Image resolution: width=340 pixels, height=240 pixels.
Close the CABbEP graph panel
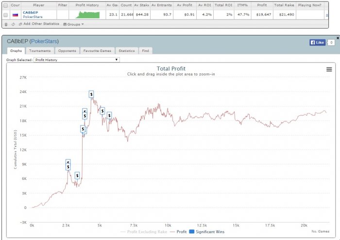338,38
